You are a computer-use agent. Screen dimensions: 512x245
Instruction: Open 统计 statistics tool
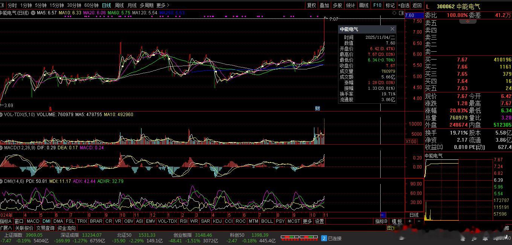click(350, 5)
